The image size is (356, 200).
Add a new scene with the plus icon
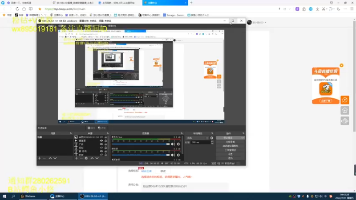40,158
